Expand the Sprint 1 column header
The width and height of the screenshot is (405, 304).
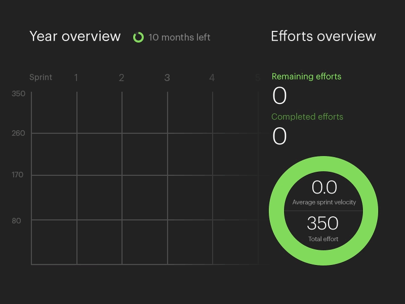(x=76, y=77)
